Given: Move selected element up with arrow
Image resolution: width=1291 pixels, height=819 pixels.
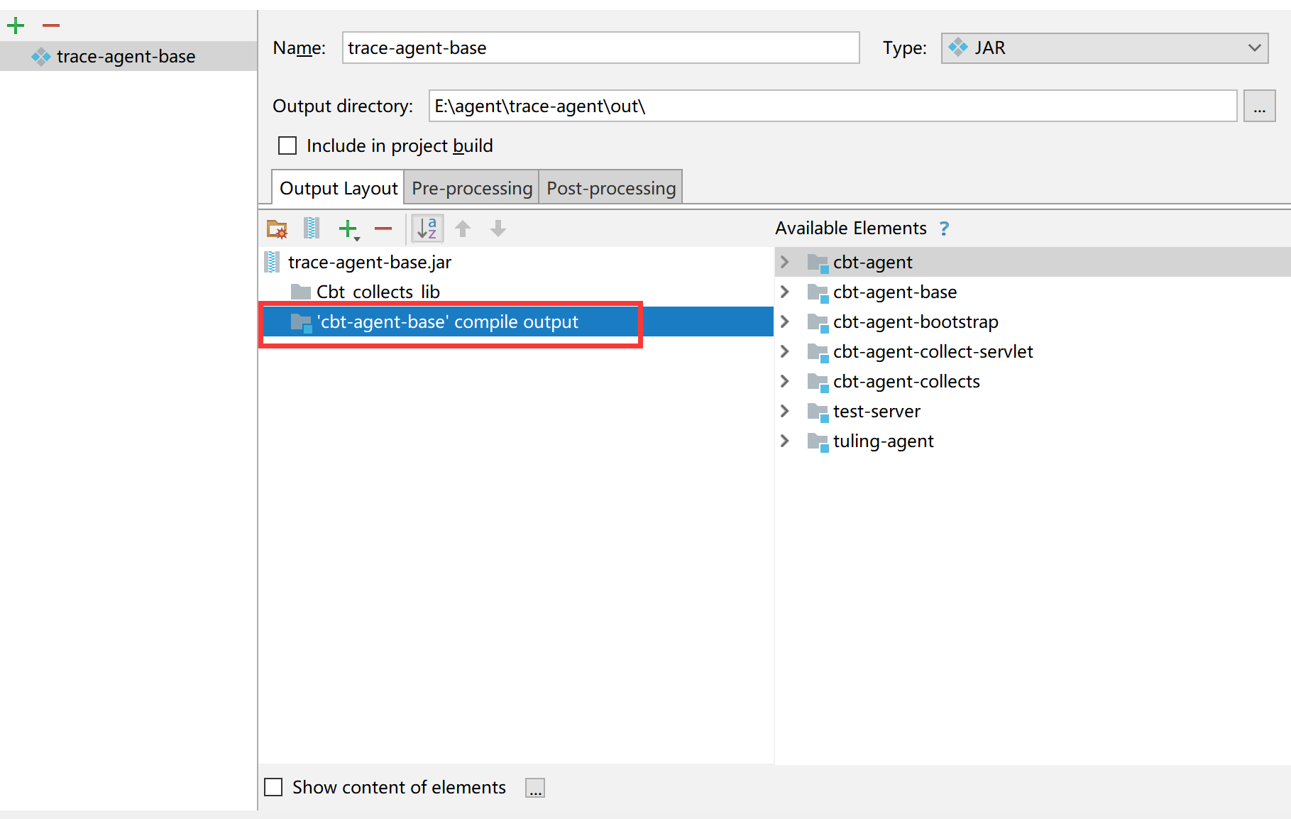Looking at the screenshot, I should pyautogui.click(x=463, y=229).
